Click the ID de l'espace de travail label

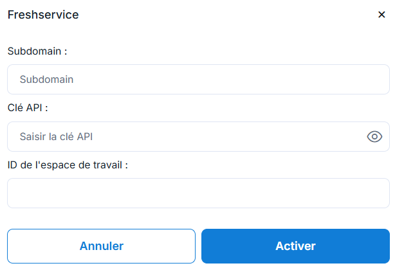click(x=68, y=165)
